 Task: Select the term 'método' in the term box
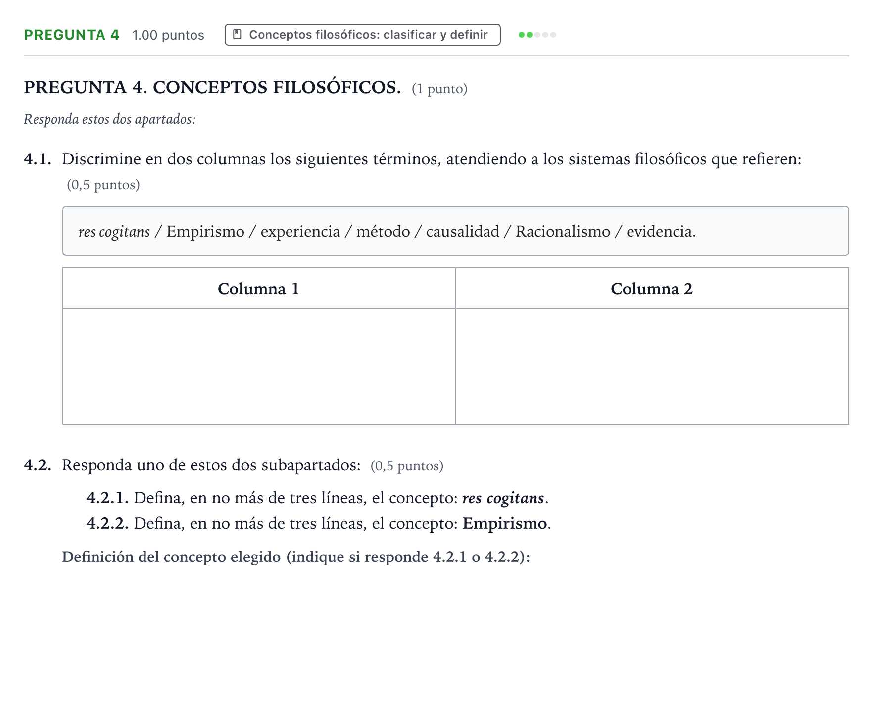(383, 231)
